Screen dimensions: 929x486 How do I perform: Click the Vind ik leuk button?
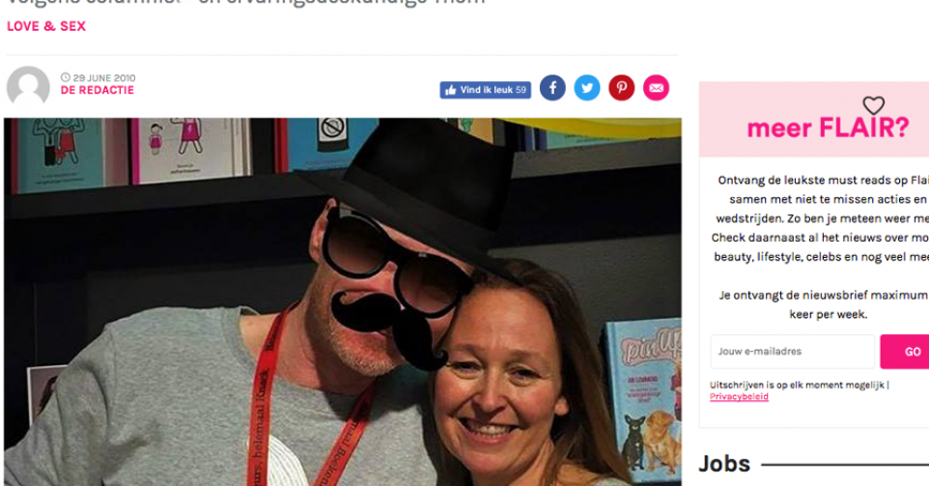click(x=485, y=90)
